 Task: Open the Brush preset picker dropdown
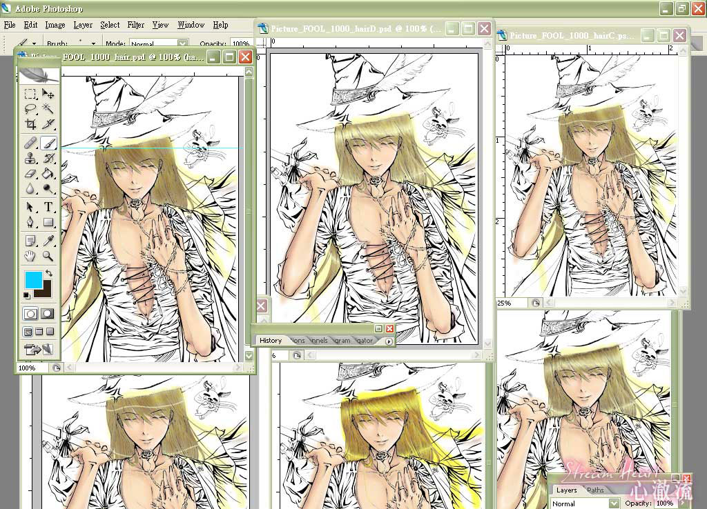pyautogui.click(x=93, y=43)
